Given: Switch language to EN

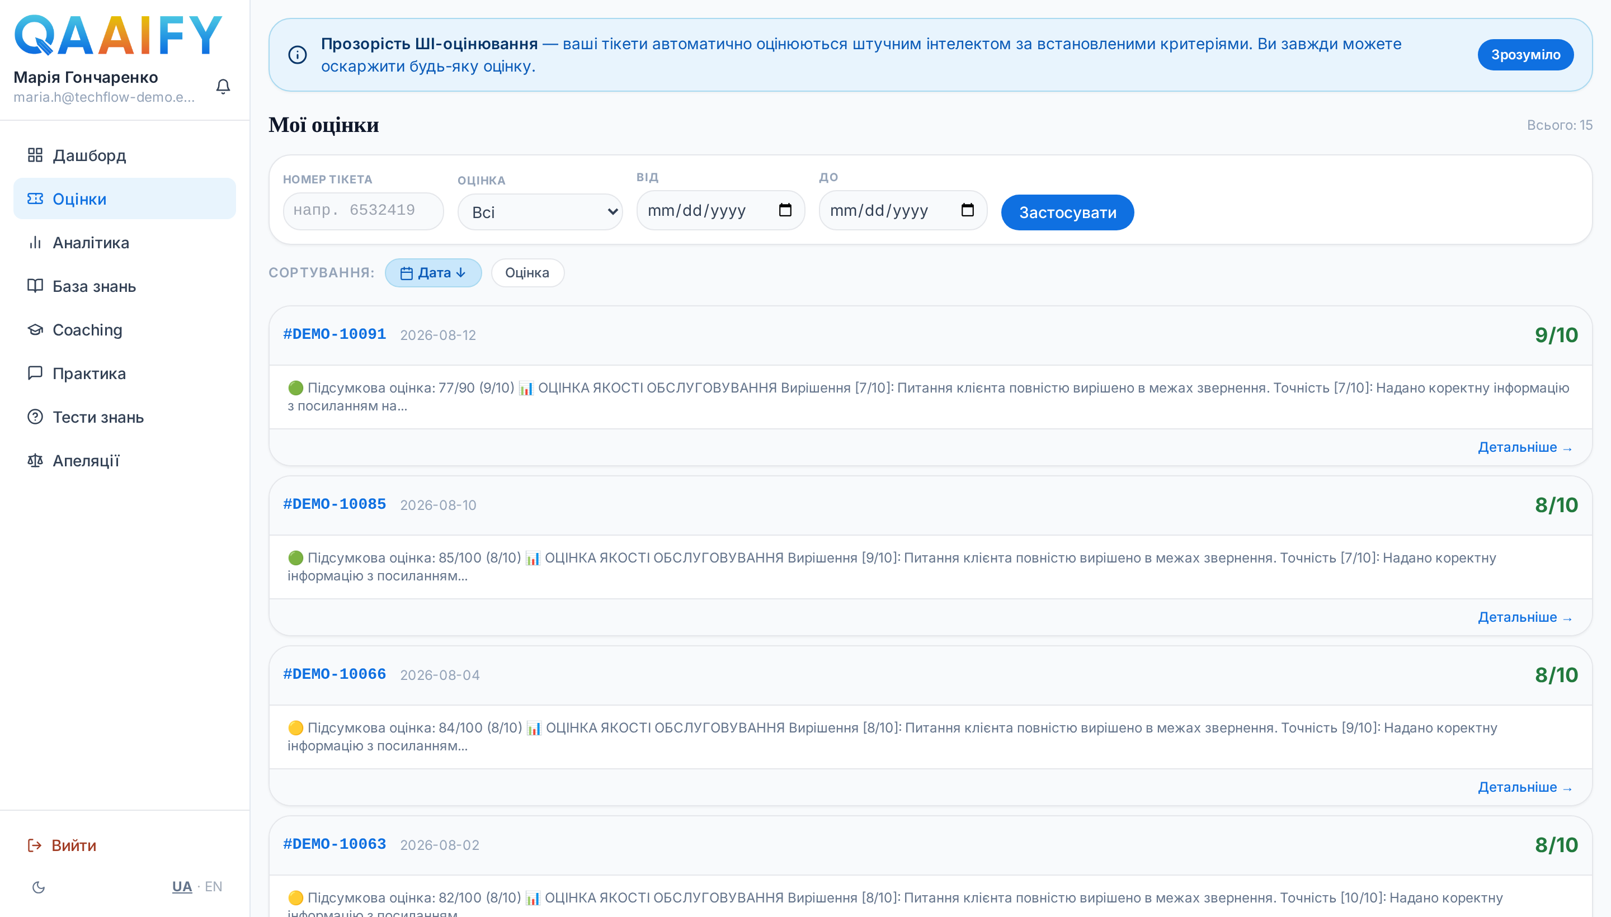Looking at the screenshot, I should [214, 886].
